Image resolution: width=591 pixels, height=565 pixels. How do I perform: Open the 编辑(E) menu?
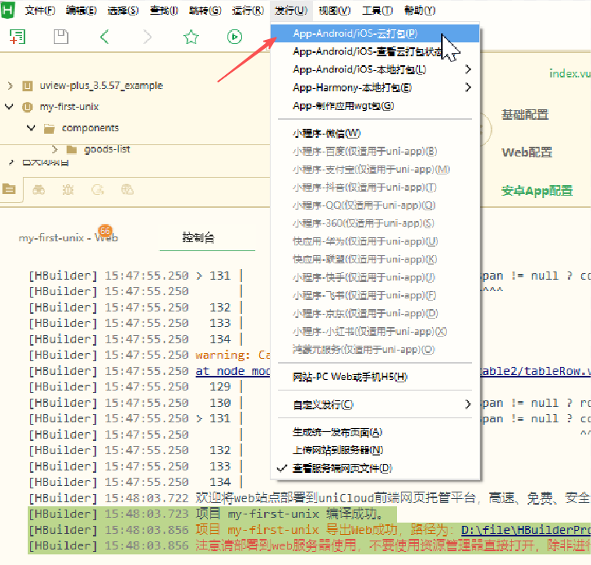(81, 10)
